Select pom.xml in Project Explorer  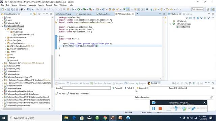[14, 60]
